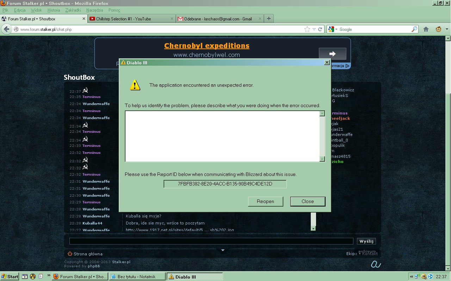Expand hidden system tray icons chevron

tap(411, 276)
